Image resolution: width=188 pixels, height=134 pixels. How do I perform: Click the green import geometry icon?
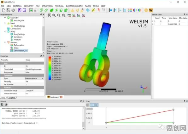pos(31,10)
